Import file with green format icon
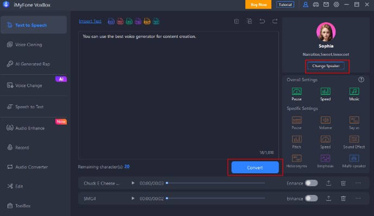 pos(129,22)
